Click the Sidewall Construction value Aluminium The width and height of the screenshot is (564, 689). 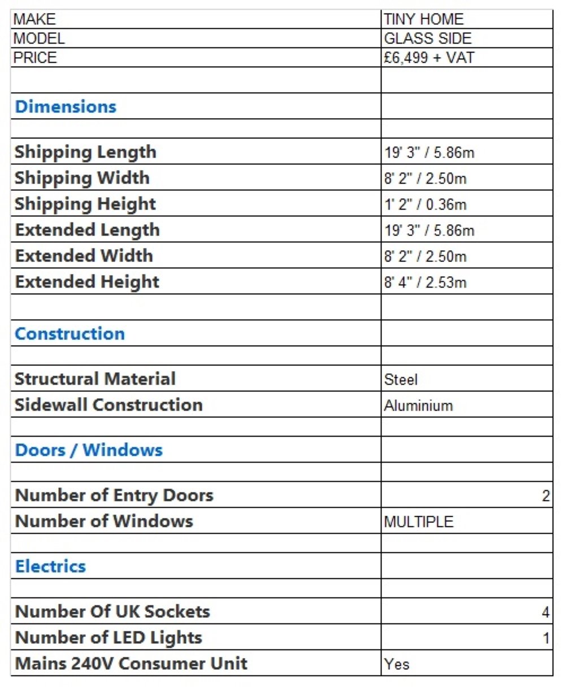point(418,405)
